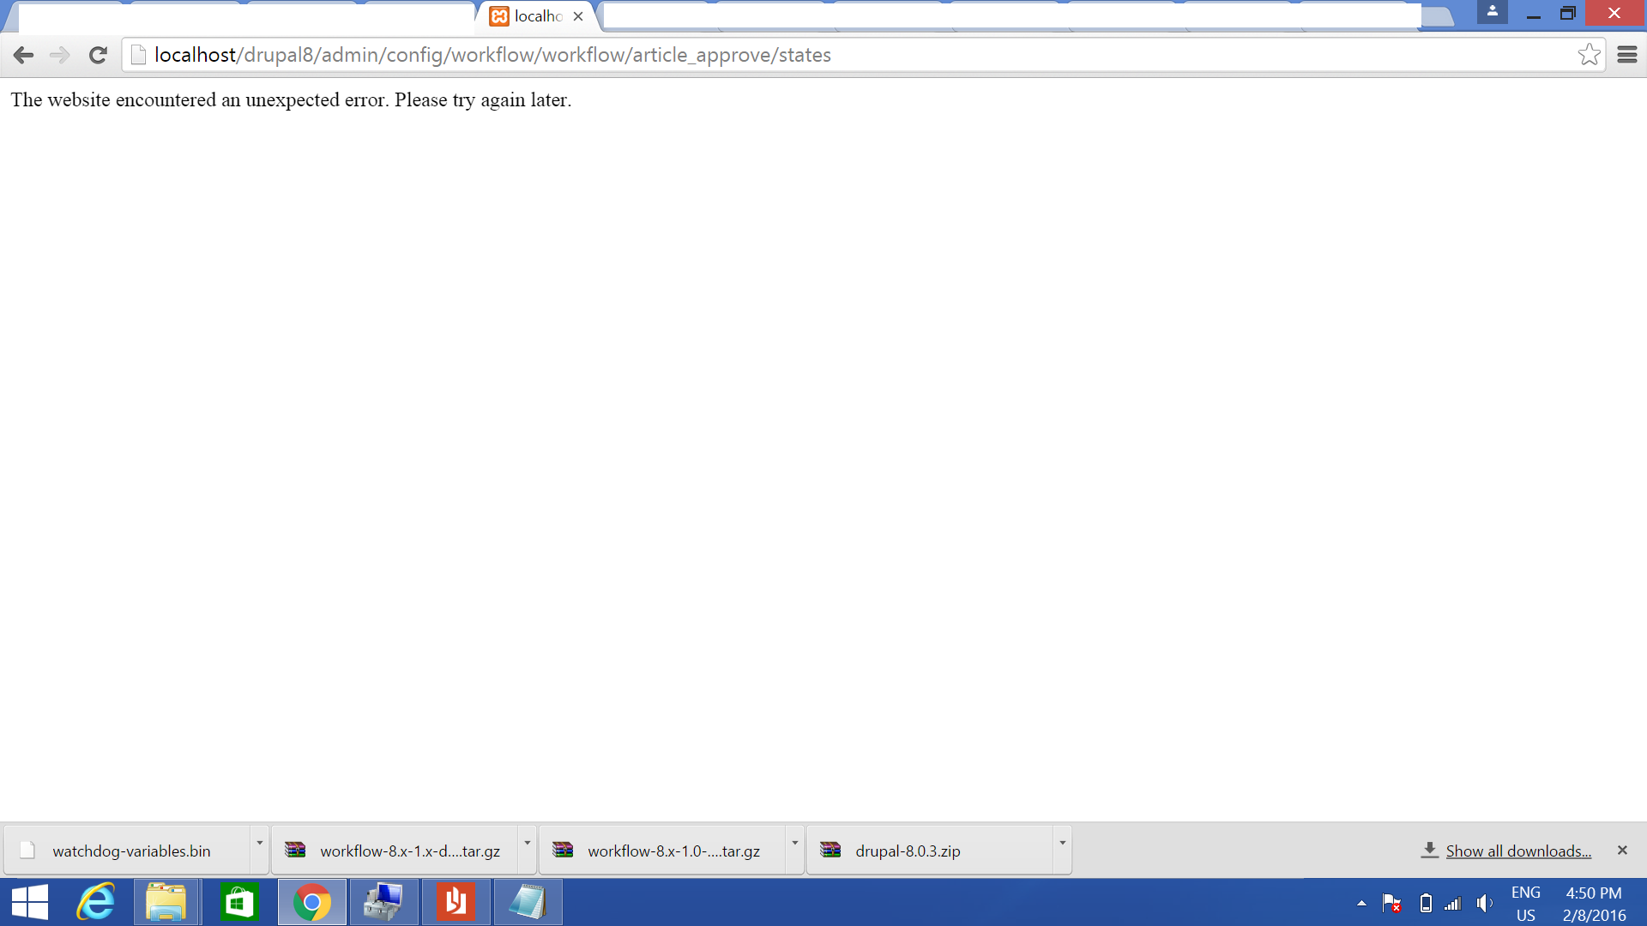Image resolution: width=1647 pixels, height=926 pixels.
Task: Bookmark this page using the star icon
Action: click(x=1590, y=54)
